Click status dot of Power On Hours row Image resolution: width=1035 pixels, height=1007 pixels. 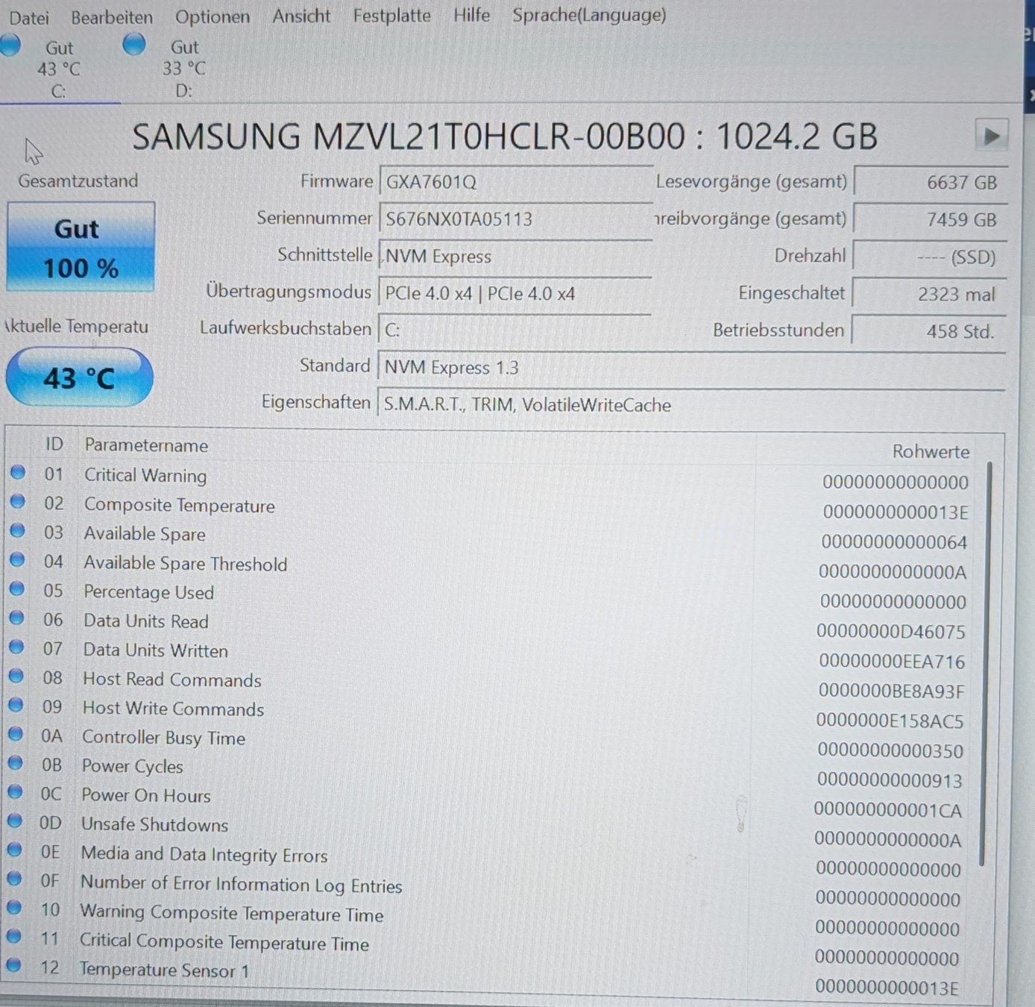coord(15,791)
